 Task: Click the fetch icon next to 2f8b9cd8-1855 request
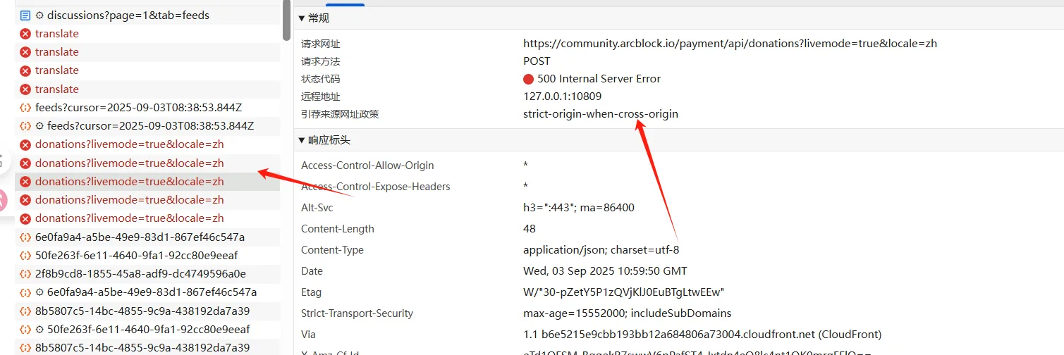click(x=25, y=273)
